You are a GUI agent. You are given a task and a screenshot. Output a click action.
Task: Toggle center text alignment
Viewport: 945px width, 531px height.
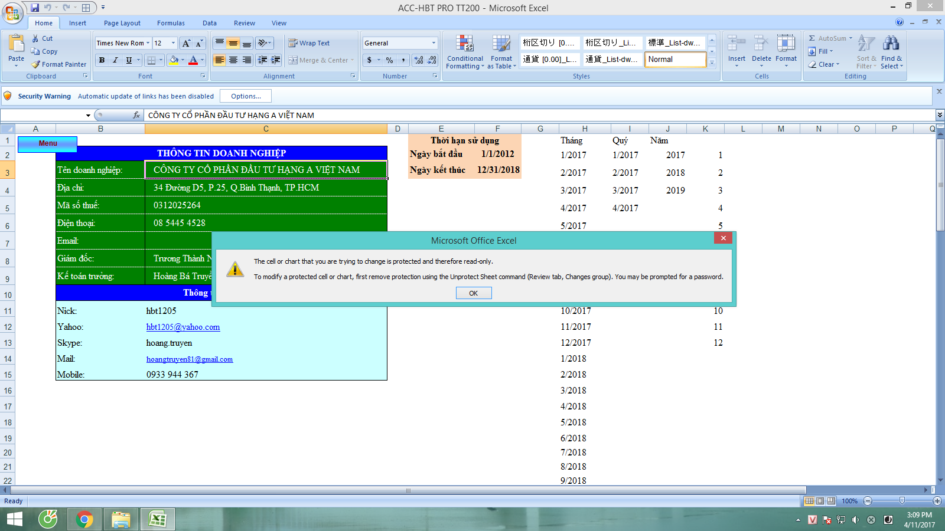(x=233, y=60)
